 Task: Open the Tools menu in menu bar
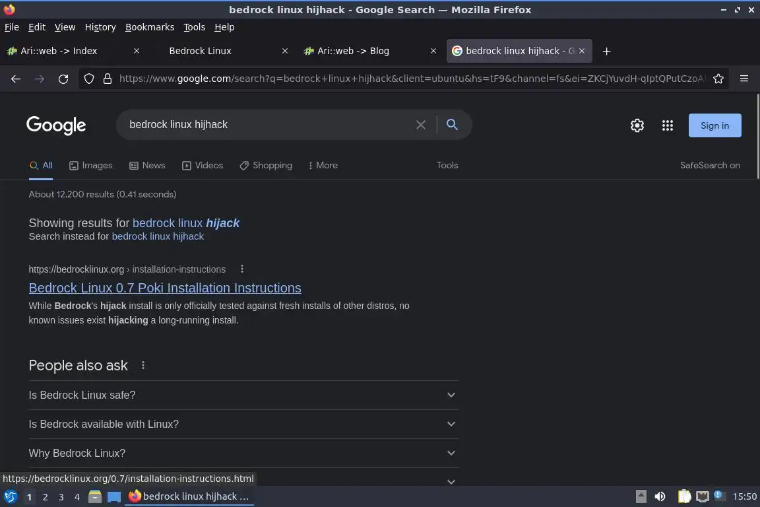[x=195, y=27]
